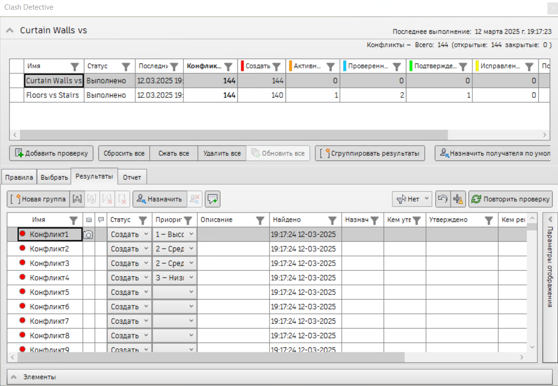
Task: Open the filter on tests table Статус column
Action: (126, 67)
